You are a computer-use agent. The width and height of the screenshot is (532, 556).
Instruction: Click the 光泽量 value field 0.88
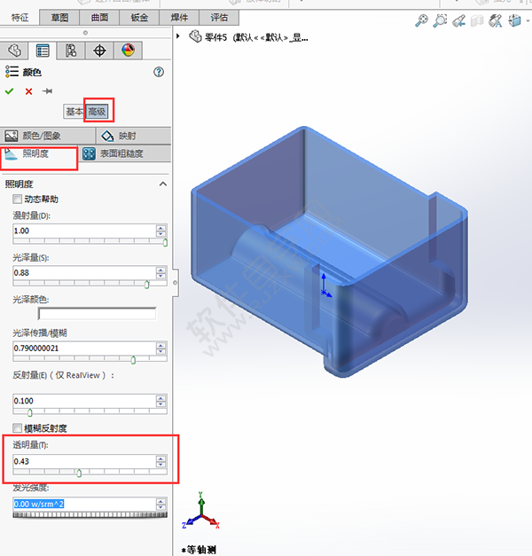click(x=83, y=273)
